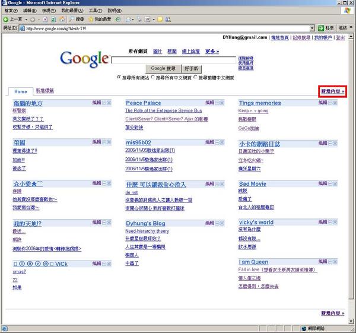The width and height of the screenshot is (356, 333).
Task: Switch to the Home tab
Action: (x=21, y=91)
